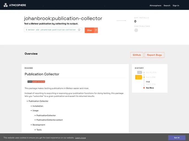Click the app installs count 0
189x141 pixels.
coord(135,21)
